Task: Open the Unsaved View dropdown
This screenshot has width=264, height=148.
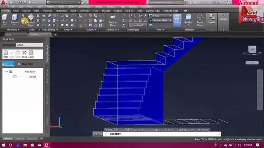Action: (160, 21)
